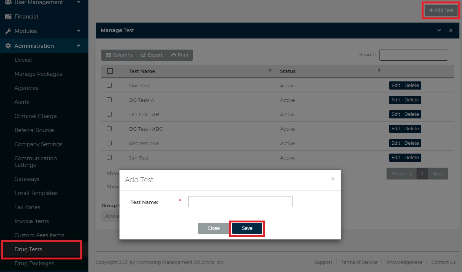Open Gateways in the sidebar
Screen dimensions: 462x272
coord(27,179)
